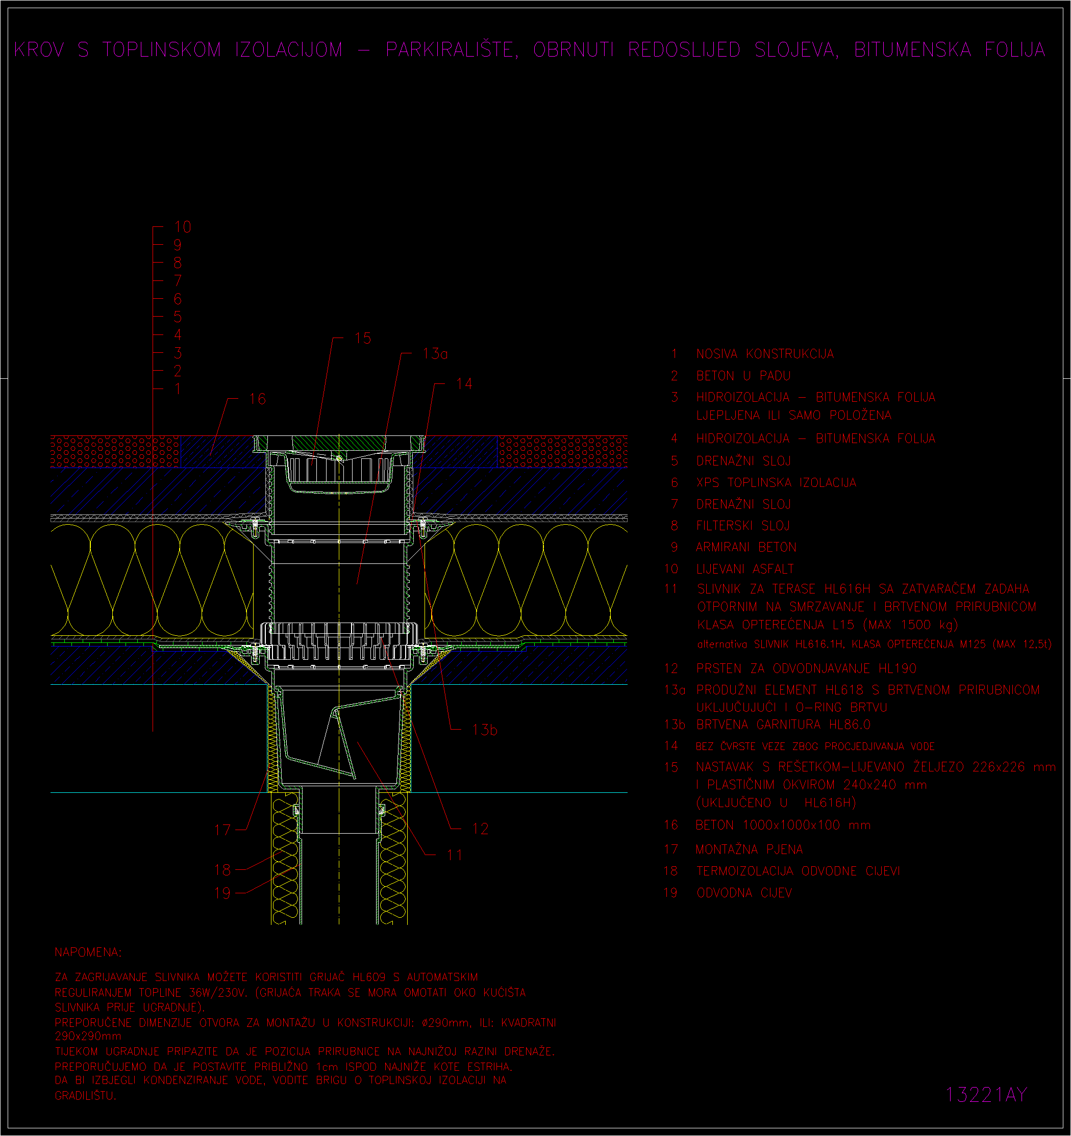Click callout label '17' left of pipe
Image resolution: width=1071 pixels, height=1136 pixels.
[x=222, y=830]
